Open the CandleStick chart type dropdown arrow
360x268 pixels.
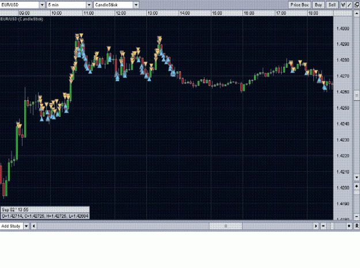[136, 5]
